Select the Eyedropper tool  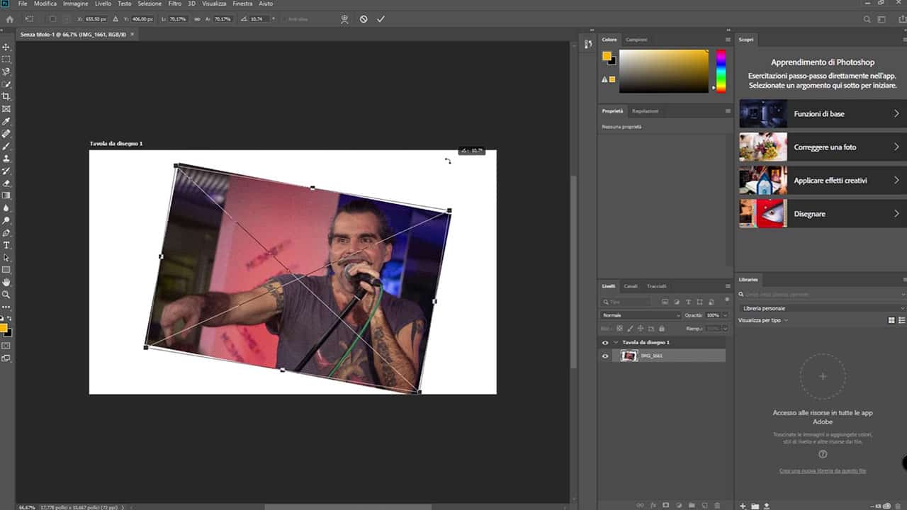click(6, 121)
